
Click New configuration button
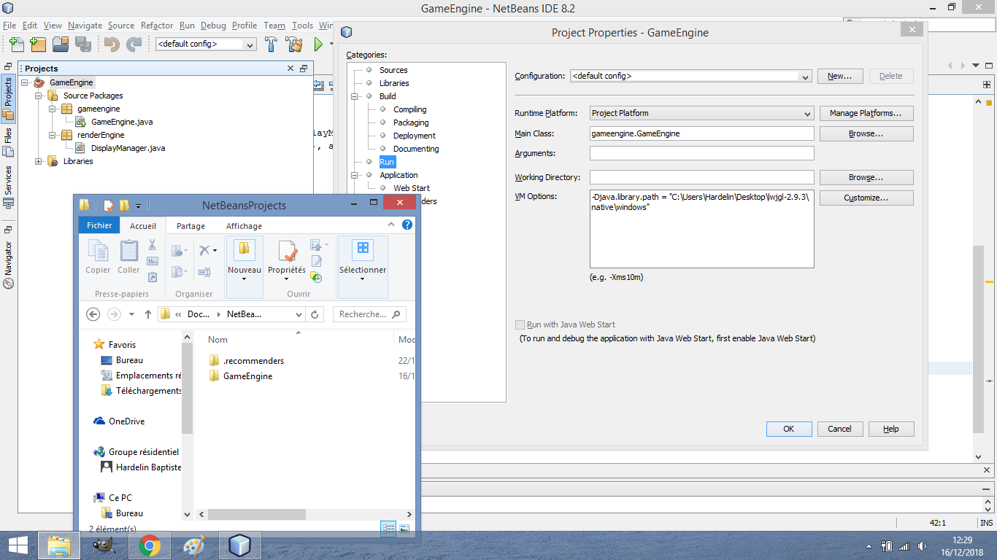tap(841, 76)
